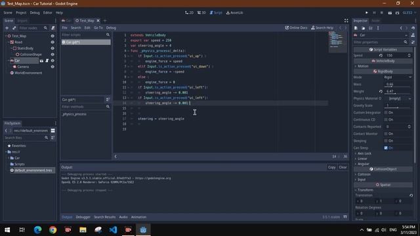
Task: Hide the Road node
Action: click(52, 42)
